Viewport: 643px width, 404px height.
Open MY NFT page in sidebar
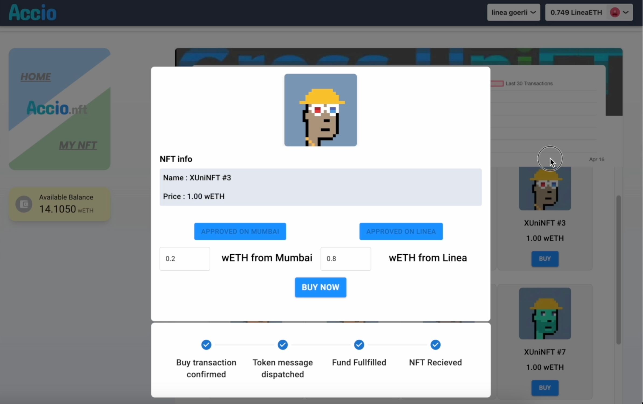pos(78,145)
